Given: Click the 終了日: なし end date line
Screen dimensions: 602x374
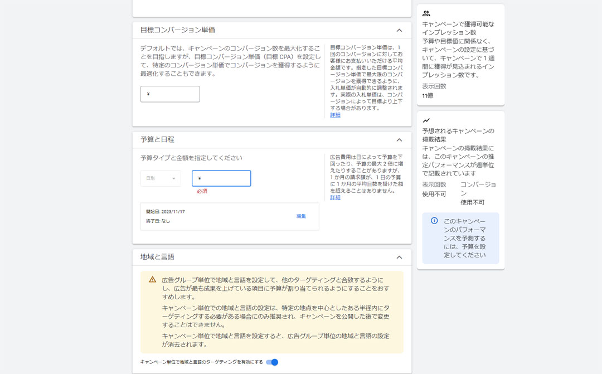Looking at the screenshot, I should [158, 221].
